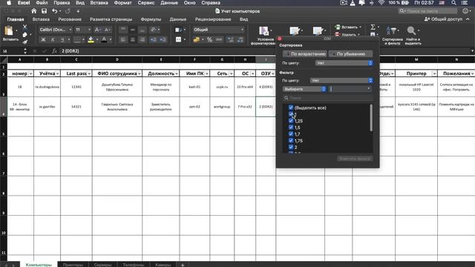Align text right in cell
This screenshot has width=475, height=267.
click(142, 39)
